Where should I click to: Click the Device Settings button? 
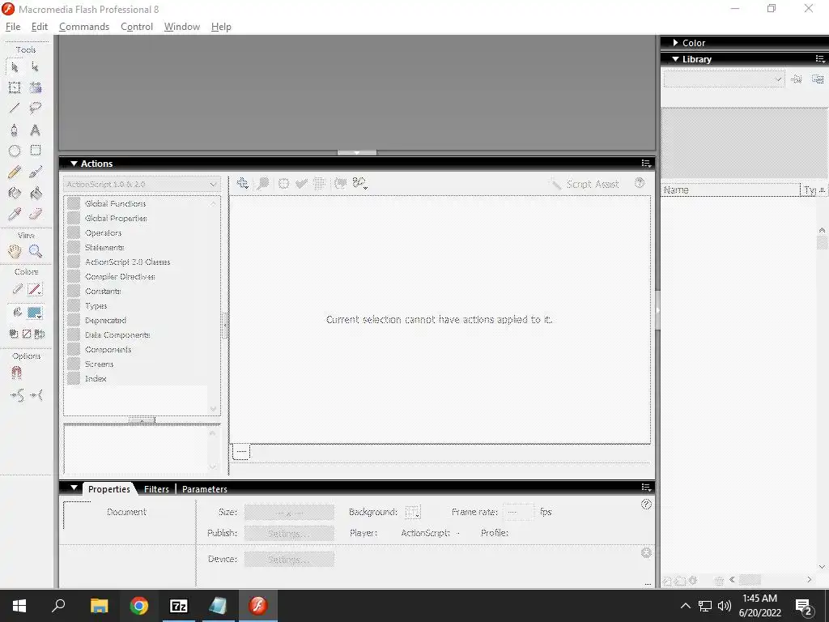click(x=289, y=559)
